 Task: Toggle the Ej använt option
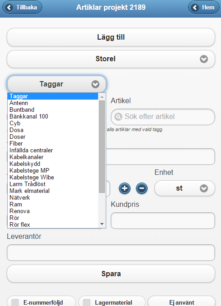182,302
